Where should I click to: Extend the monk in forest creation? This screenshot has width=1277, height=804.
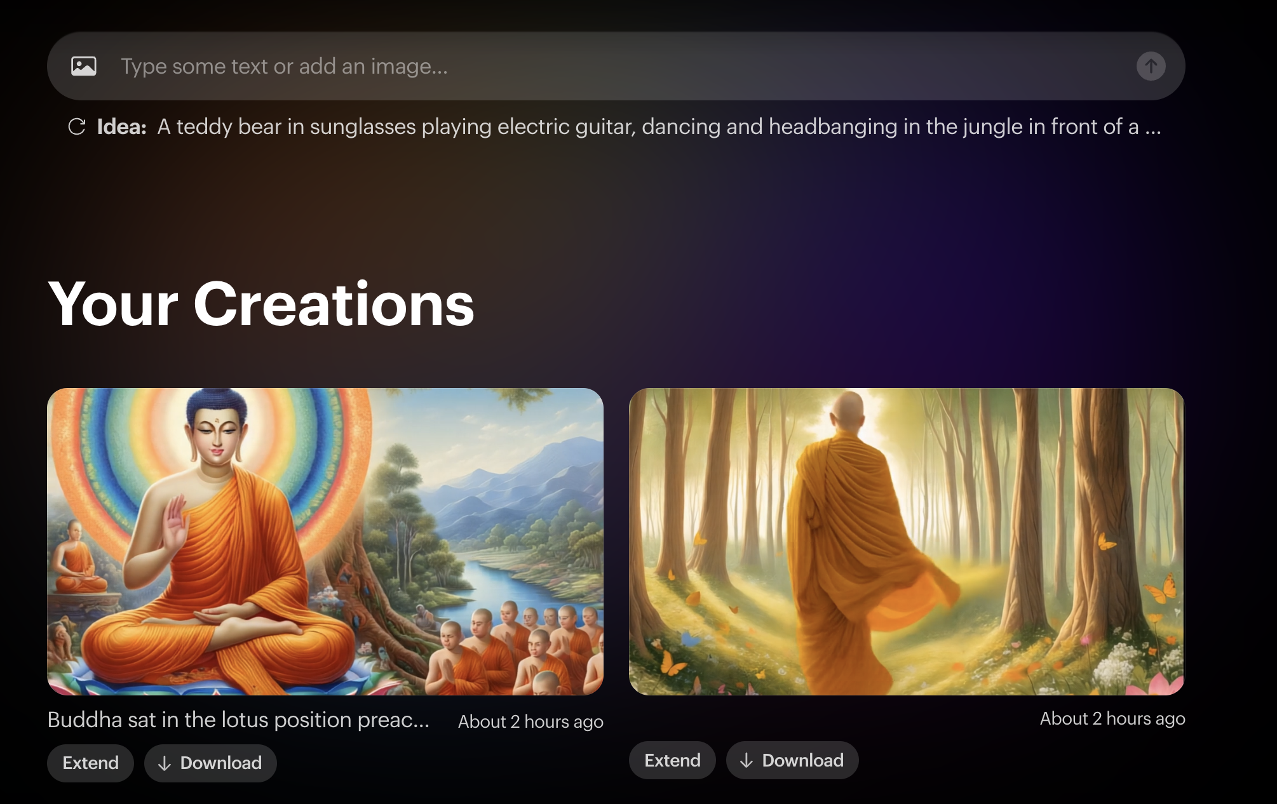click(672, 760)
